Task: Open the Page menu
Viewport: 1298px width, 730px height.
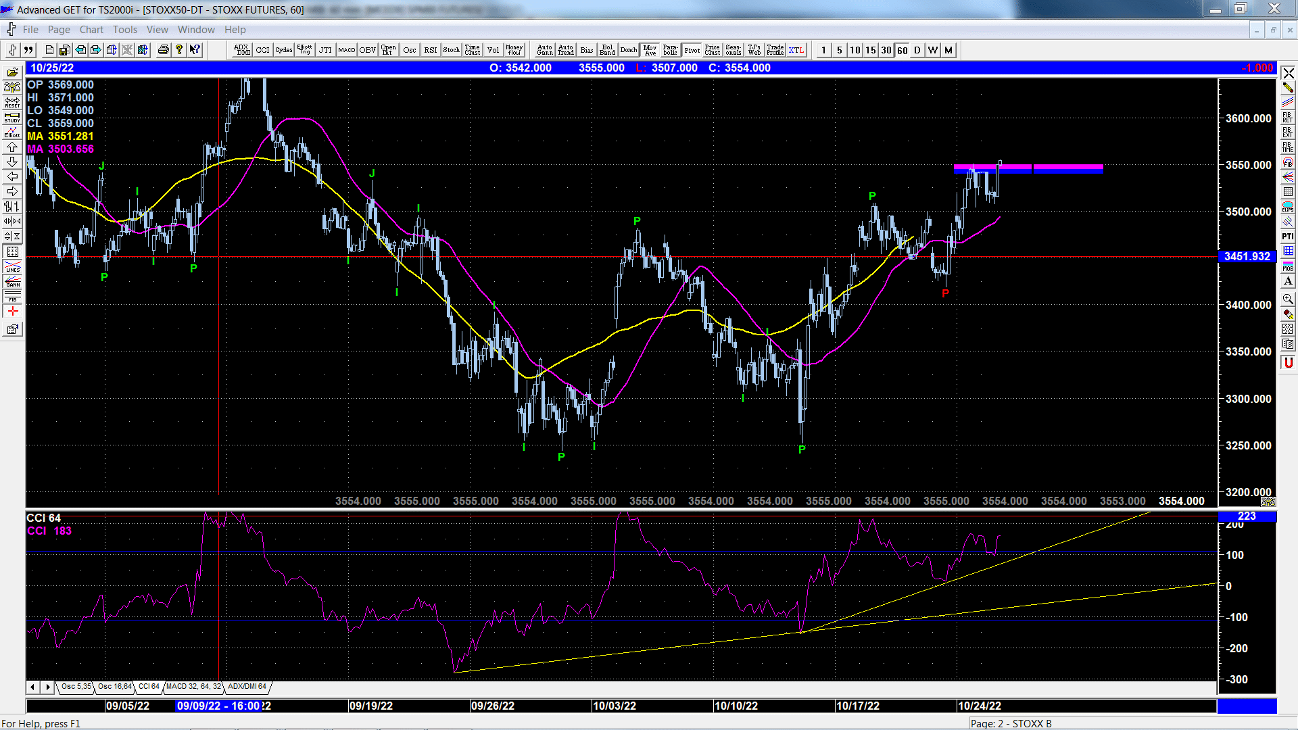Action: 59,30
